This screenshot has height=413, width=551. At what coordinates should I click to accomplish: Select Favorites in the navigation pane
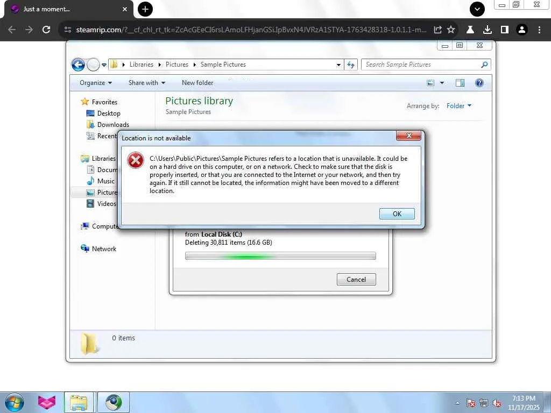104,102
